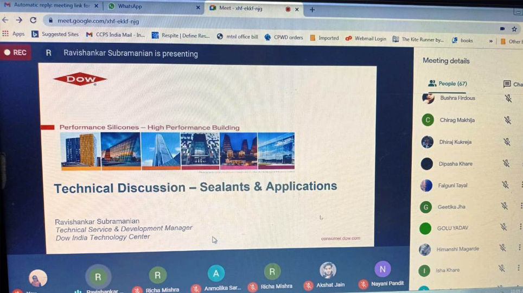Screen dimensions: 523x293
Task: Mute GOLU YADAV with the mic icon
Action: [503, 227]
